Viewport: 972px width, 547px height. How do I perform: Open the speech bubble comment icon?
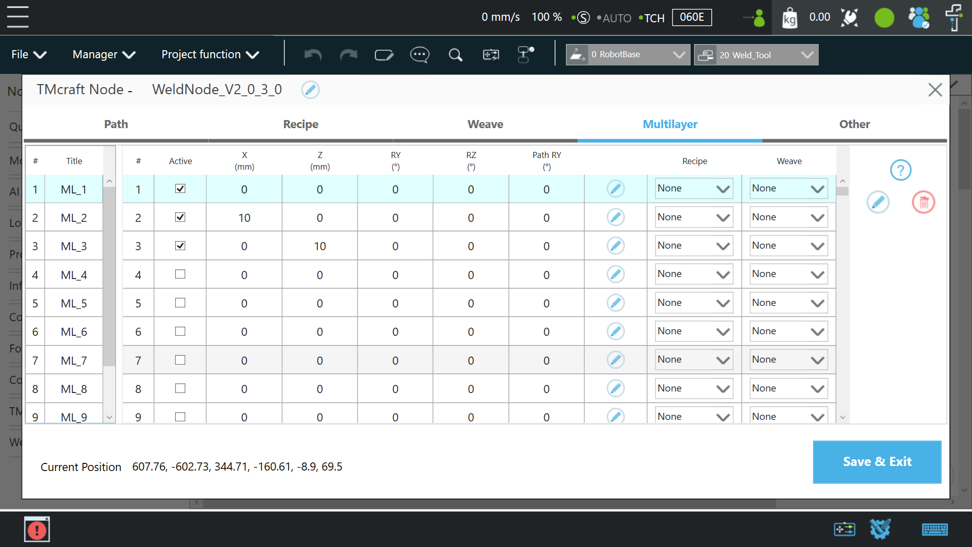[x=419, y=55]
